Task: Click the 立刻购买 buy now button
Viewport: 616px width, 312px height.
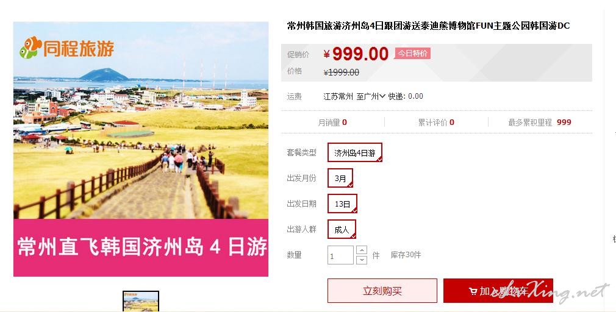Action: tap(382, 291)
